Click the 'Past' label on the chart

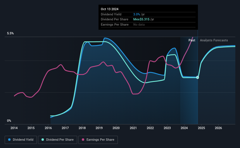pyautogui.click(x=192, y=40)
